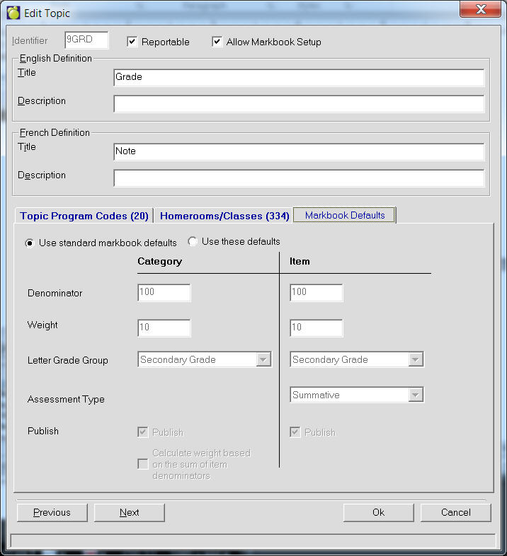Click the English Description input field
The width and height of the screenshot is (507, 556).
pyautogui.click(x=298, y=104)
